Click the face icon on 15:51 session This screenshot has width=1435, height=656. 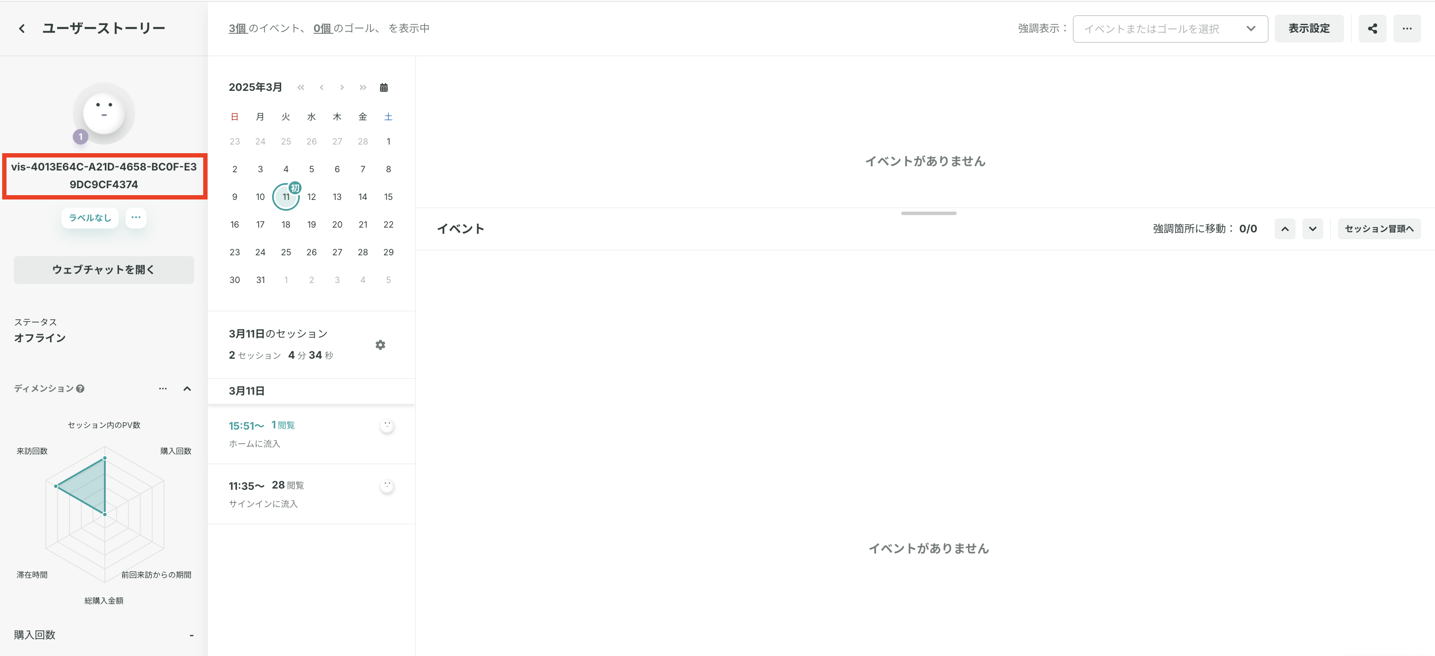coord(387,426)
